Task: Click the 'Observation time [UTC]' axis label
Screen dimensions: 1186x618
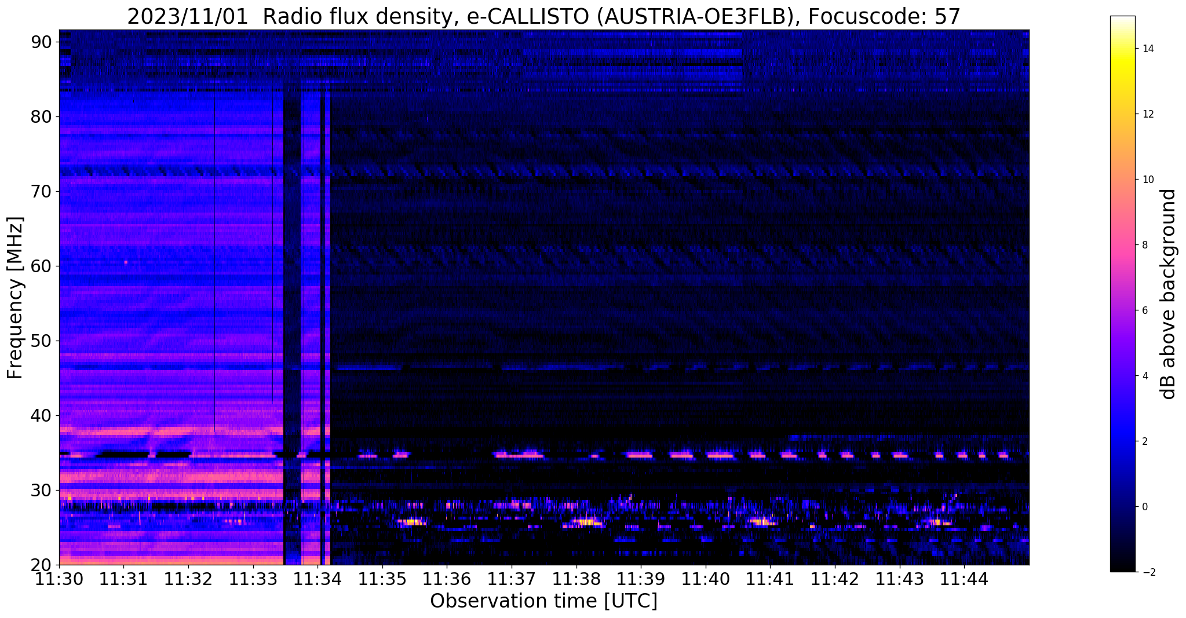Action: (543, 601)
